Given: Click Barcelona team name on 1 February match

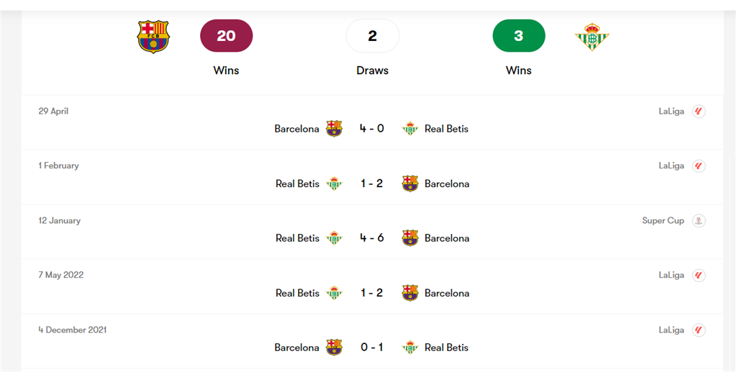Looking at the screenshot, I should coord(447,183).
